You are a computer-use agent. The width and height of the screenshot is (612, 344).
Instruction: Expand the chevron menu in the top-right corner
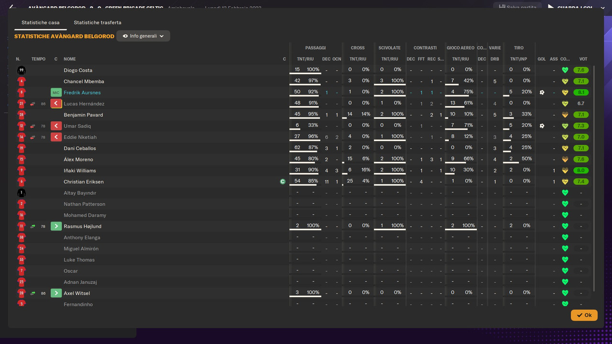[603, 8]
